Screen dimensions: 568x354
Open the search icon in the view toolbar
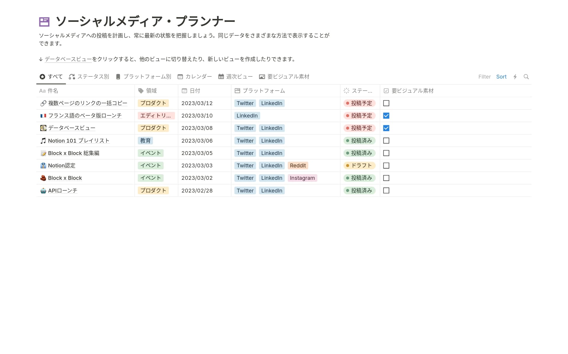tap(526, 76)
